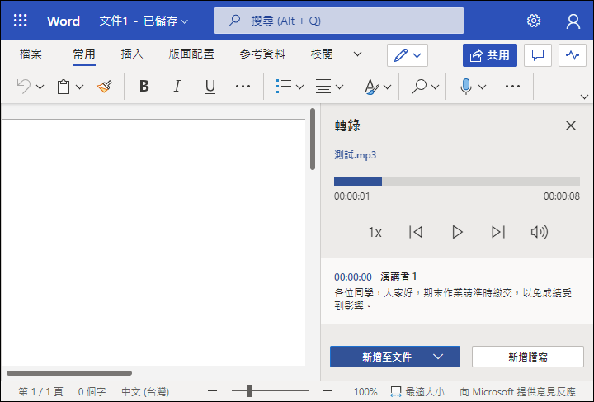Viewport: 594px width, 402px height.
Task: Skip forward in the audio
Action: 498,232
